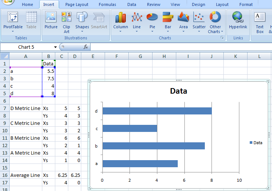Click the Picture insert icon
The width and height of the screenshot is (272, 191).
pos(51,21)
